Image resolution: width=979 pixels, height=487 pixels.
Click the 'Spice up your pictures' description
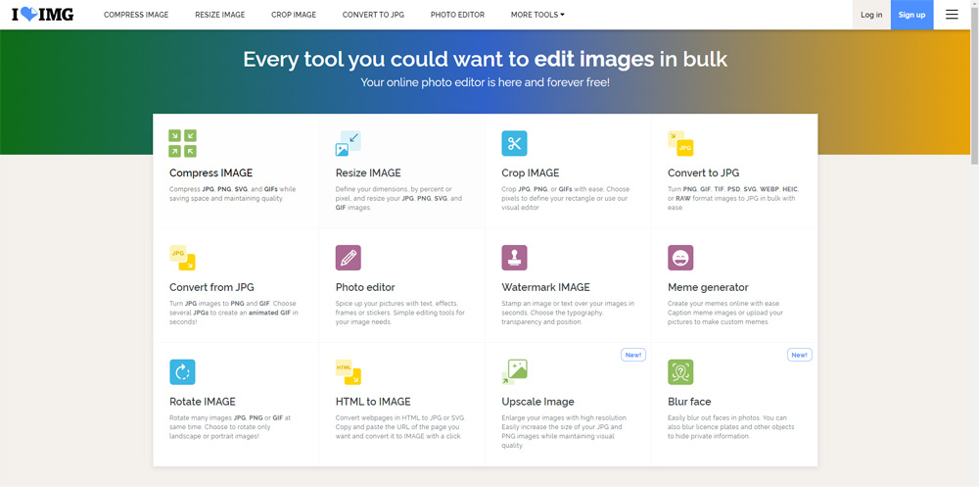coord(399,313)
